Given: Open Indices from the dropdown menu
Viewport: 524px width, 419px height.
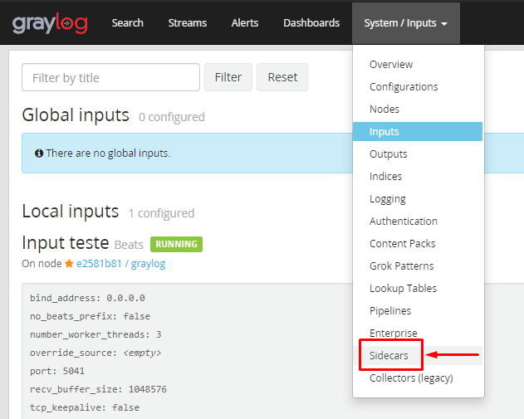Looking at the screenshot, I should point(385,177).
